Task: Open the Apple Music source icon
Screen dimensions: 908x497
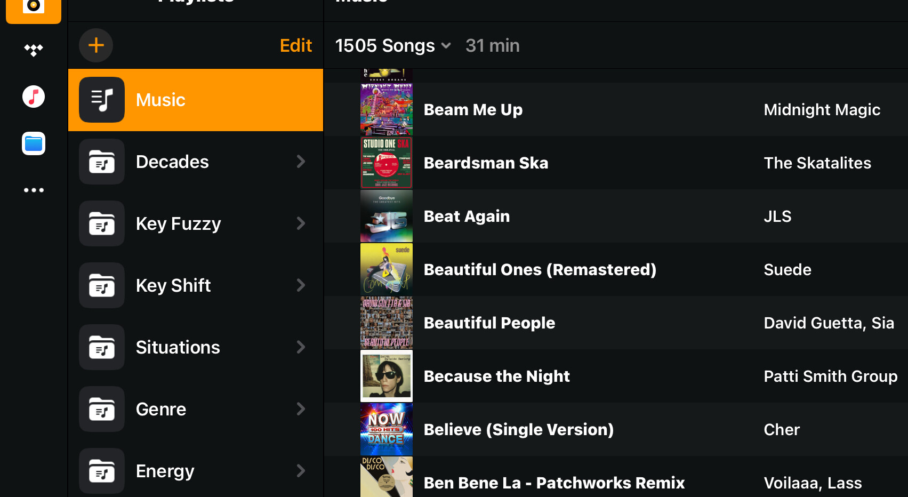Action: click(34, 97)
